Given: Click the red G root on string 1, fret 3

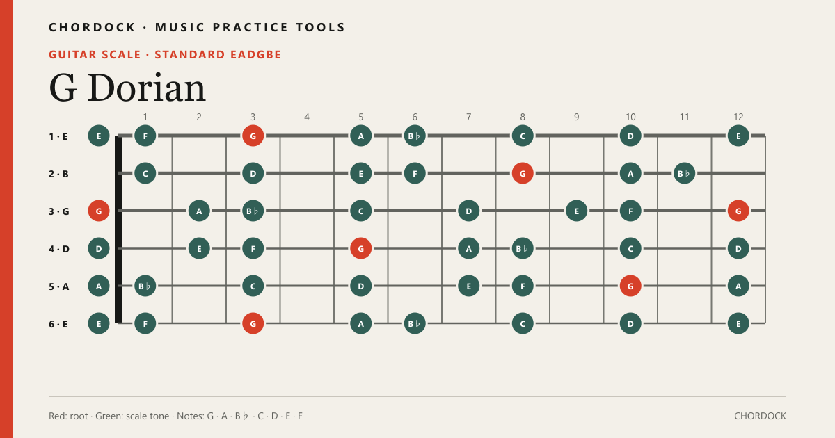Looking at the screenshot, I should (x=253, y=136).
